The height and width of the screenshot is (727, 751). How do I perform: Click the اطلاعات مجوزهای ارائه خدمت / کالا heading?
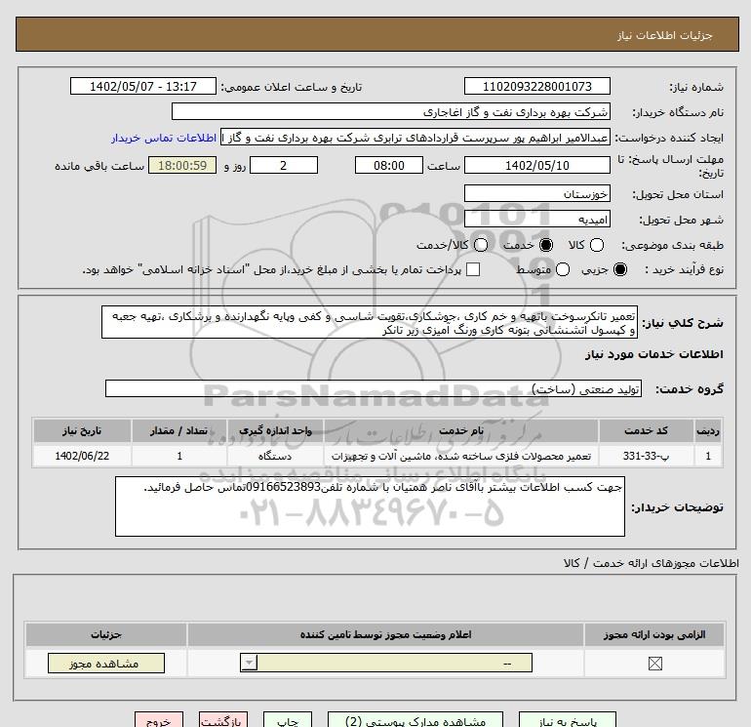click(x=651, y=563)
